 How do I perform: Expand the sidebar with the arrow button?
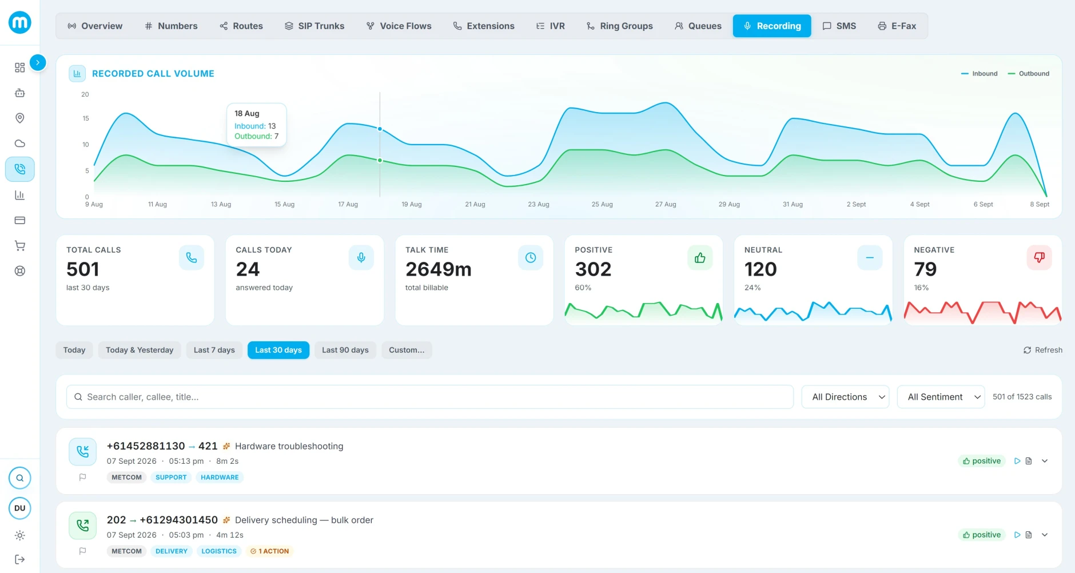click(x=38, y=62)
